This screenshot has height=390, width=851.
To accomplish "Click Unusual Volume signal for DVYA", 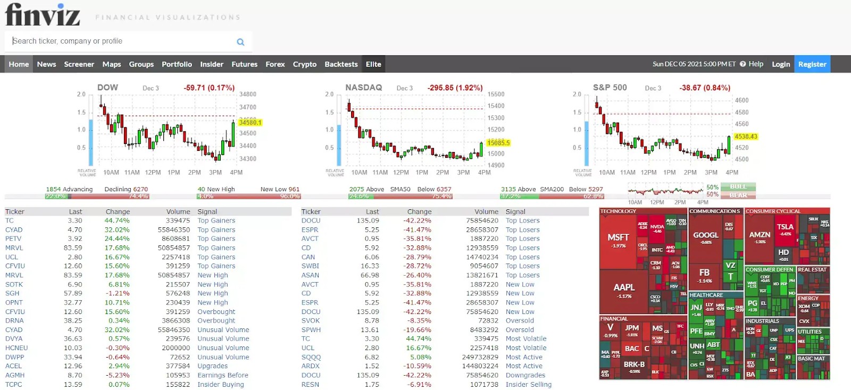I will (x=223, y=338).
